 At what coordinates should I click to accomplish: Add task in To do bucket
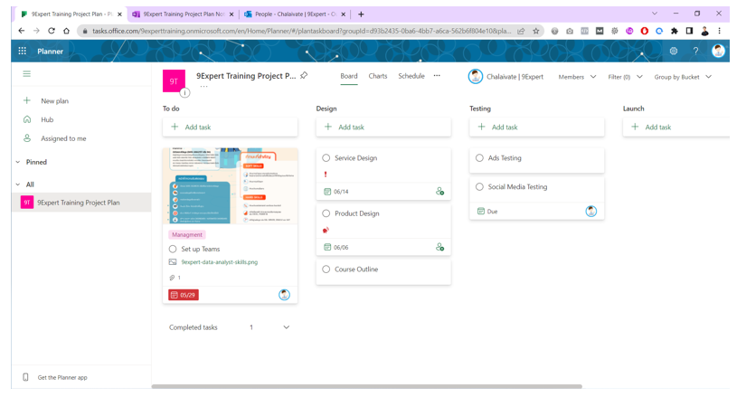230,128
